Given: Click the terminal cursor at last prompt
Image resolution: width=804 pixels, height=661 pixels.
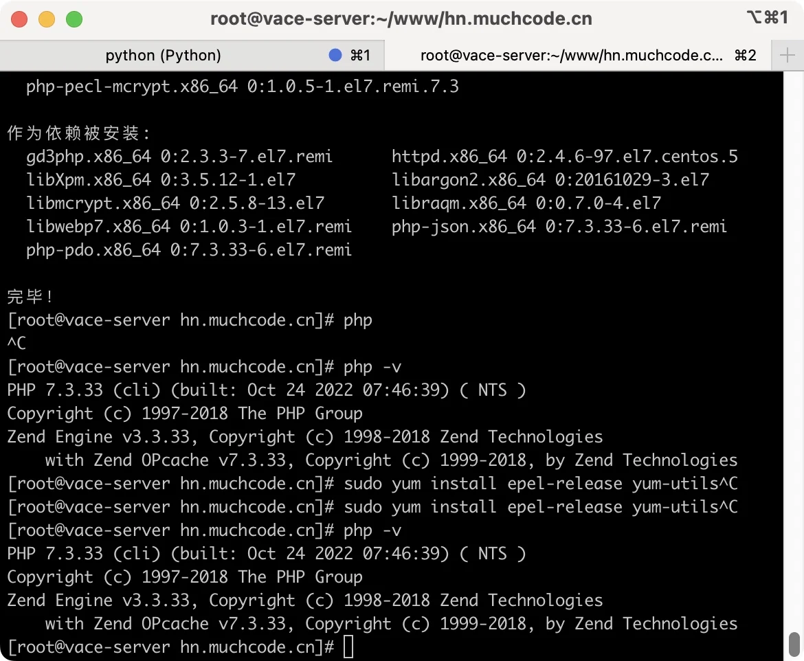Looking at the screenshot, I should [348, 647].
